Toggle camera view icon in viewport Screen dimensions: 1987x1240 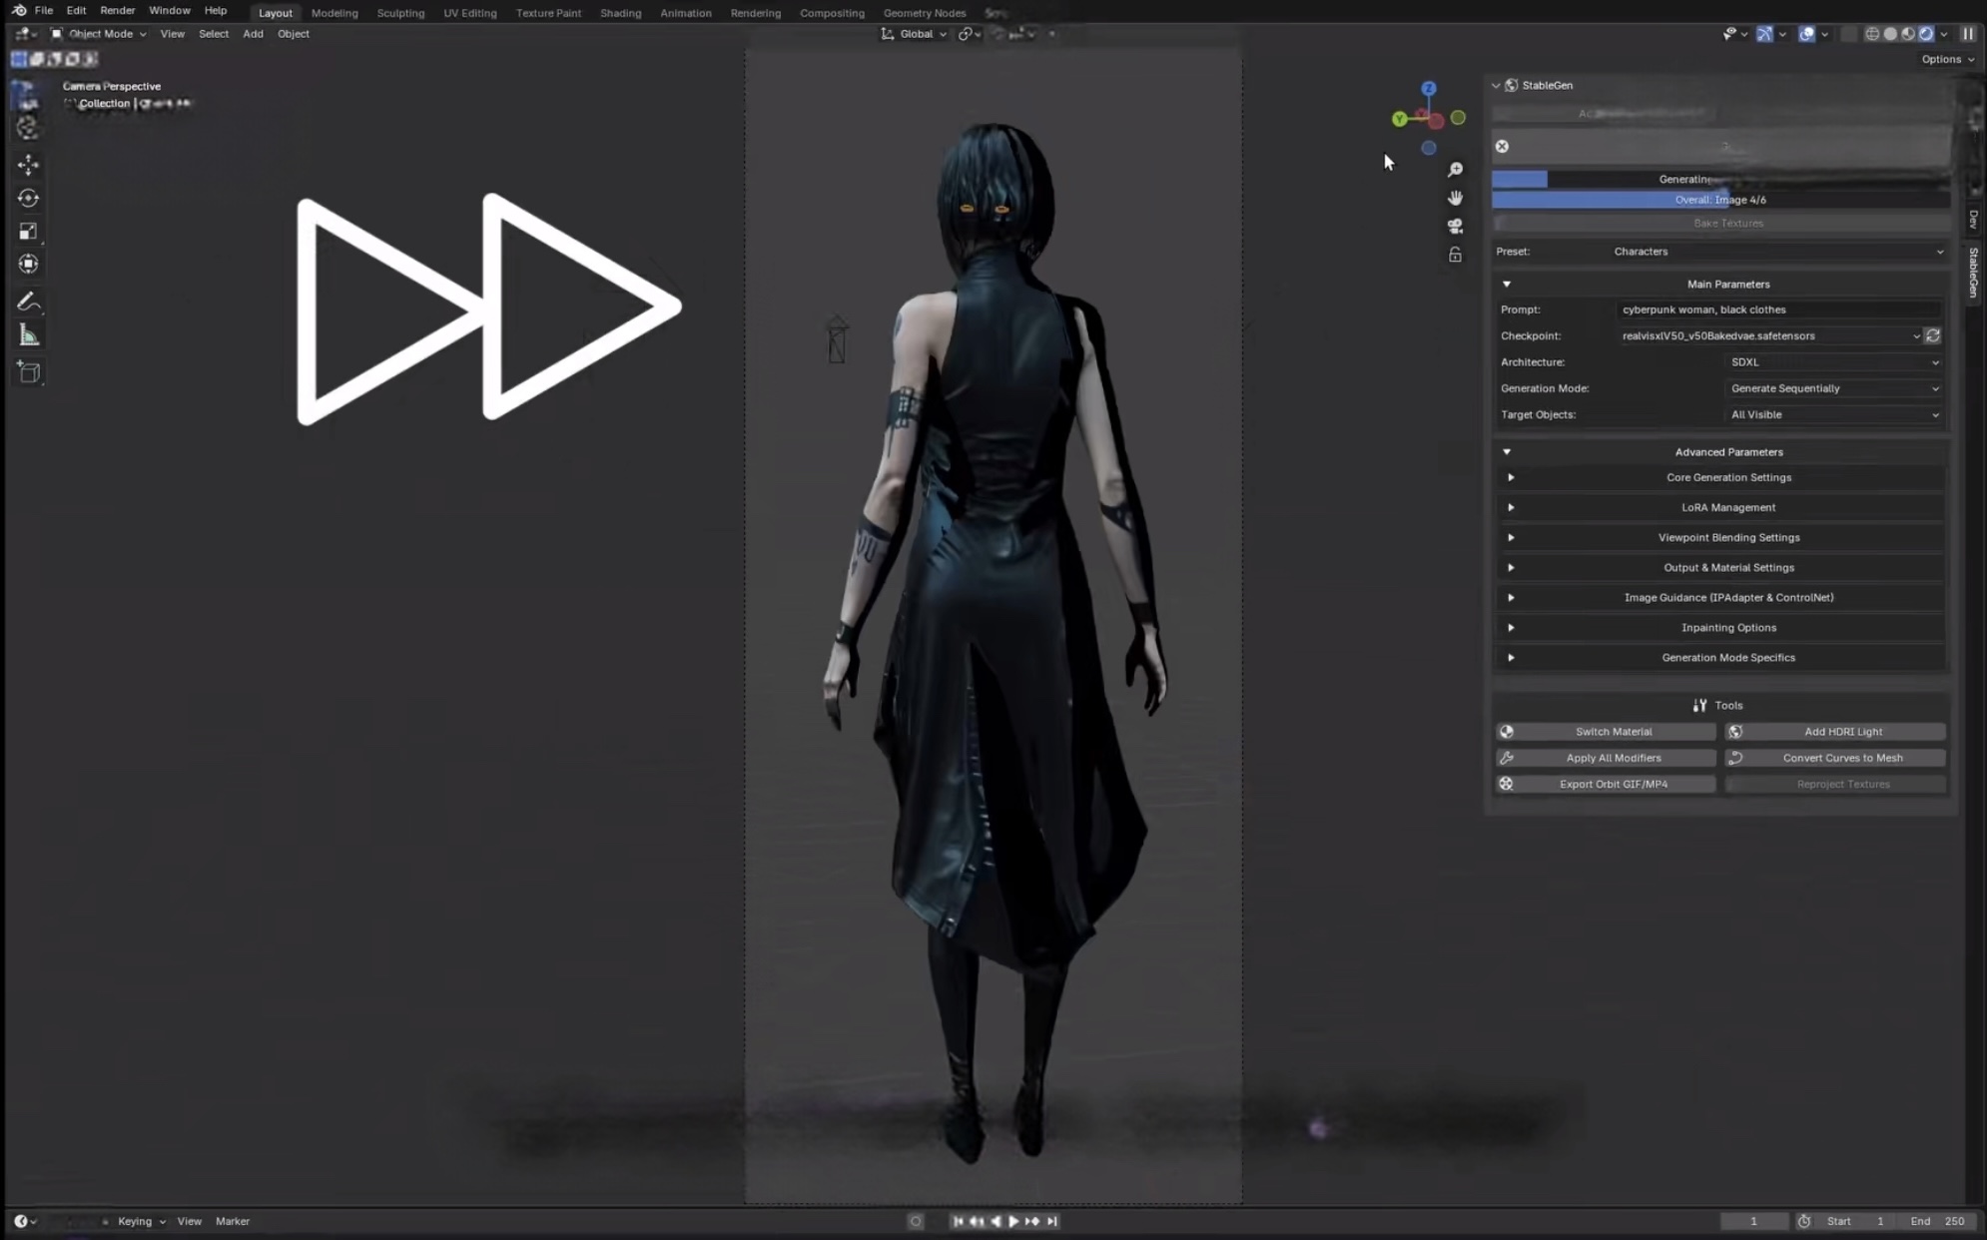1455,226
